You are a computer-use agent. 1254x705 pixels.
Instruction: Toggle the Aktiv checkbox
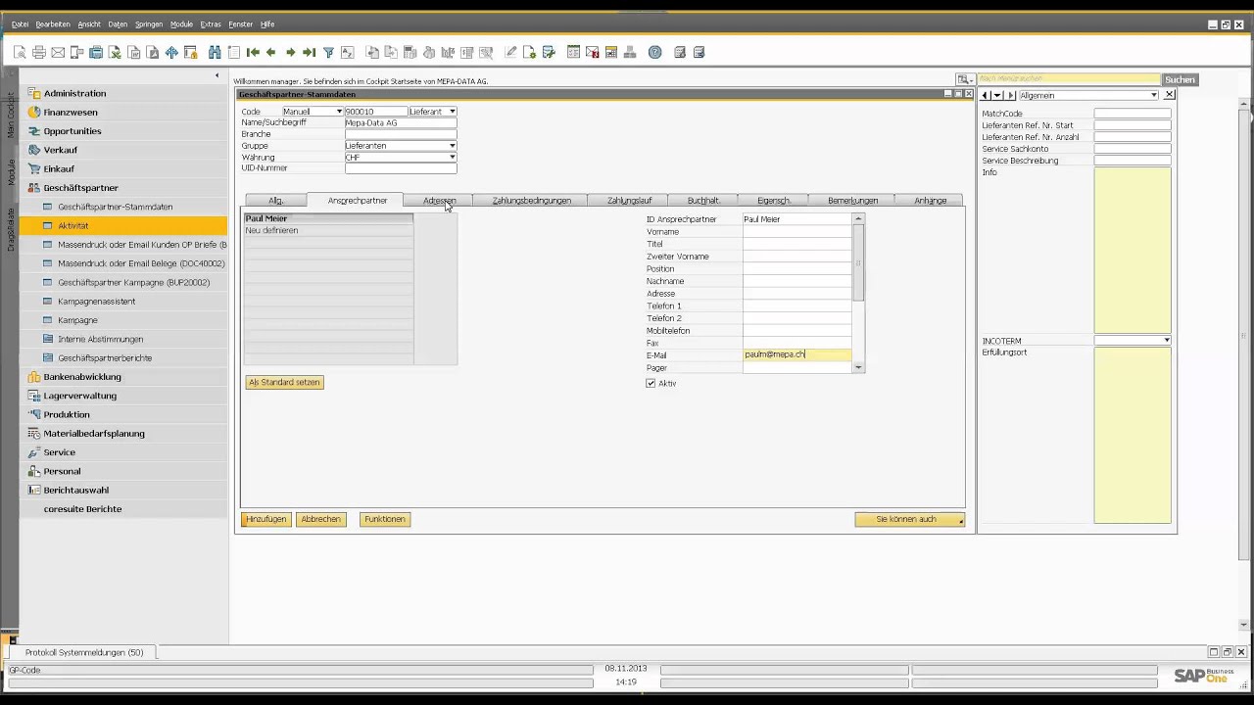coord(651,383)
